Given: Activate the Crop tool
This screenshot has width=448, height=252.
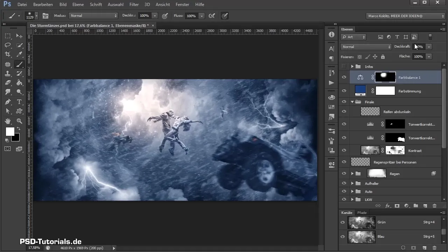Looking at the screenshot, I should click(8, 54).
